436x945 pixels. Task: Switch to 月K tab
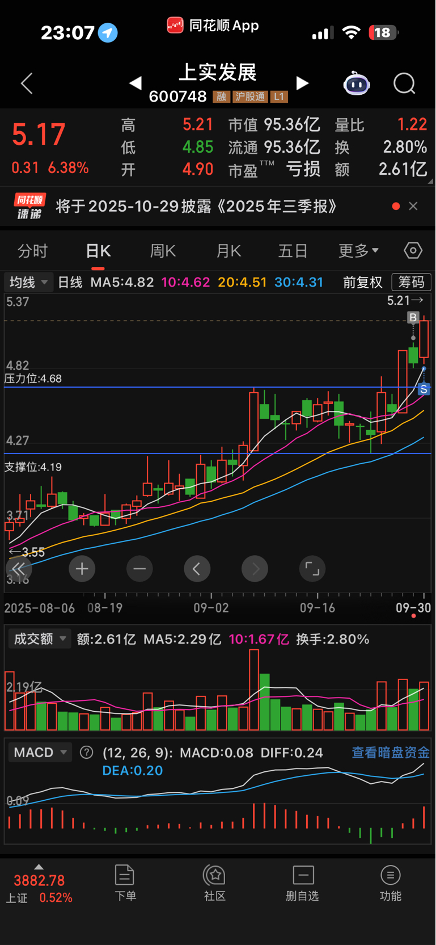click(228, 251)
